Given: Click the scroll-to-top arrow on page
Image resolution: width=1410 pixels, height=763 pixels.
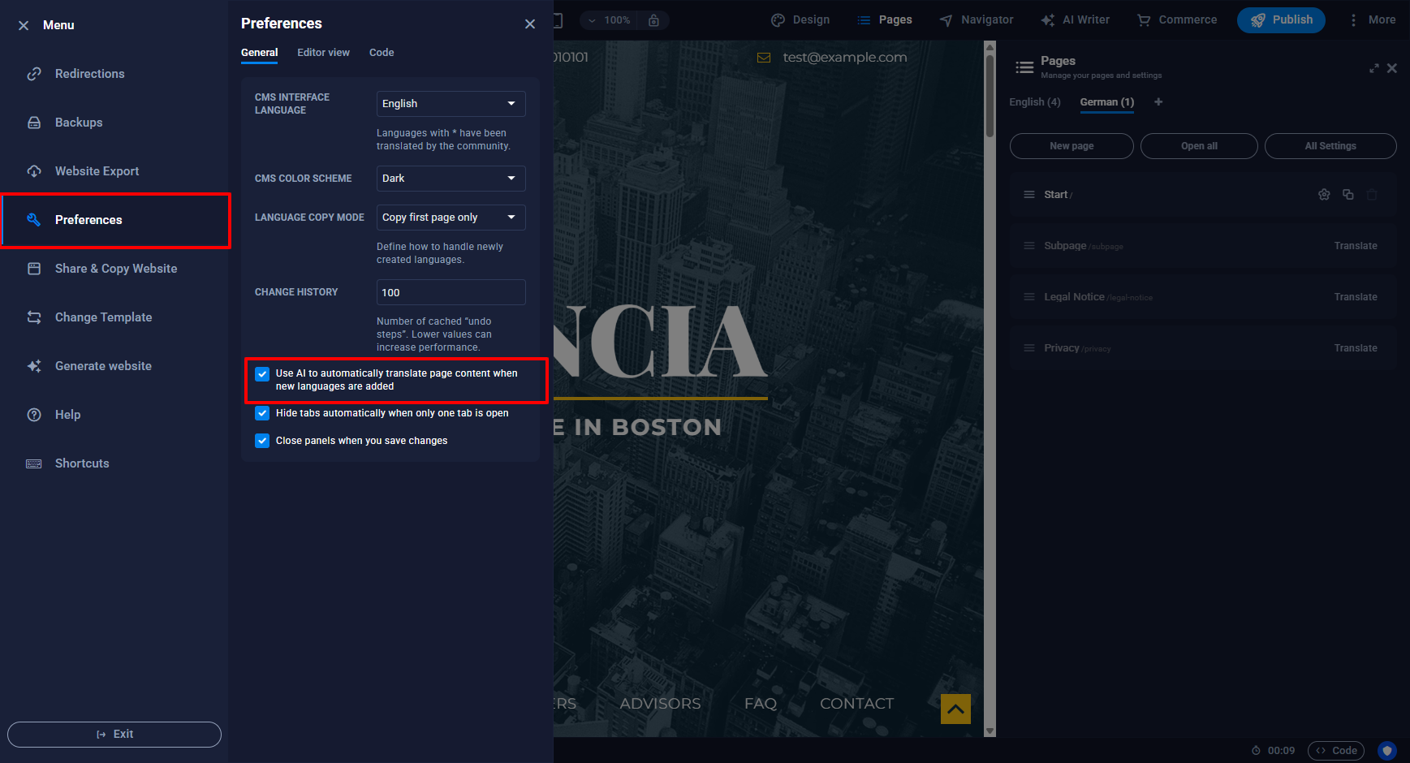Looking at the screenshot, I should point(955,709).
